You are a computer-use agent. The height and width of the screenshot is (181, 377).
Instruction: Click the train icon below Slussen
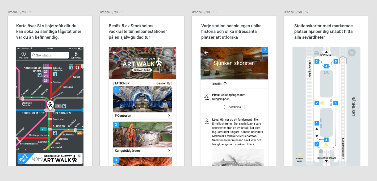click(55, 133)
